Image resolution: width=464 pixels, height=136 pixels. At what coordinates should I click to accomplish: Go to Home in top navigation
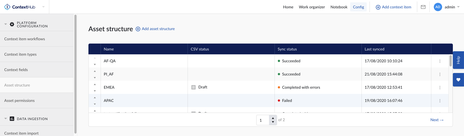(288, 7)
